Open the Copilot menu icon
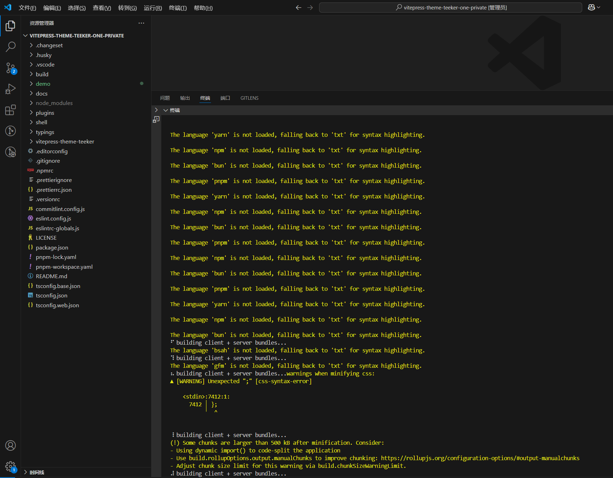Viewport: 613px width, 478px height. click(594, 7)
